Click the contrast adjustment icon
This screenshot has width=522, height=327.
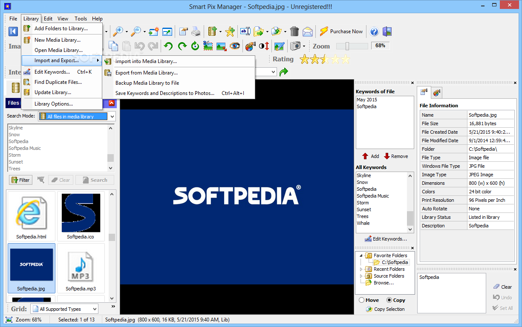coord(264,46)
